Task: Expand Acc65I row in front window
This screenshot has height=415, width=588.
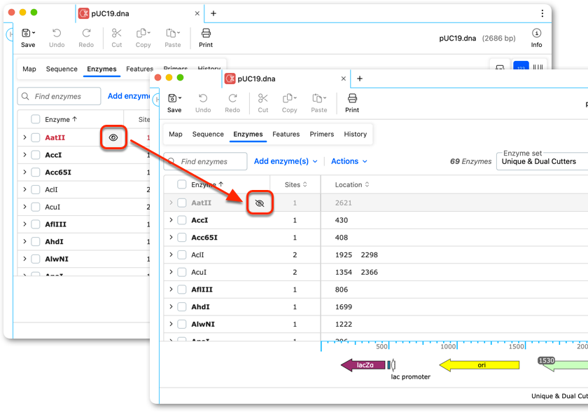Action: pyautogui.click(x=171, y=237)
